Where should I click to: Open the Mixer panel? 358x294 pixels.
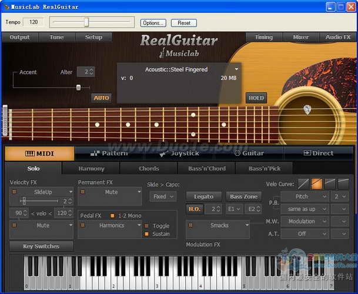pyautogui.click(x=301, y=37)
